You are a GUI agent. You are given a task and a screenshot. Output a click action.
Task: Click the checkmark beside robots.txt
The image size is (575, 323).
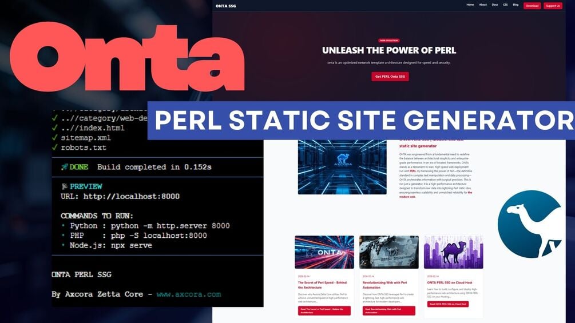point(55,147)
